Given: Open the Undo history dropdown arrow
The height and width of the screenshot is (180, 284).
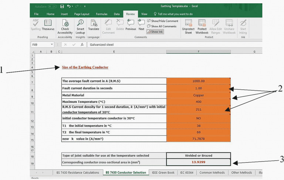Looking at the screenshot, I should pos(72,6).
